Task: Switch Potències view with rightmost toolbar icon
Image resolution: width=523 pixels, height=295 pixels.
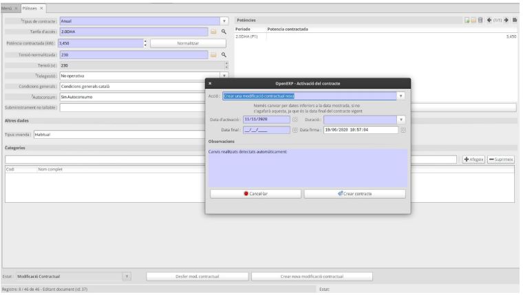Action: tap(515, 21)
